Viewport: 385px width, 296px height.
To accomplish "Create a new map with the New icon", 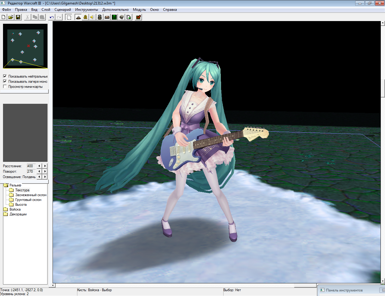I will (x=4, y=17).
